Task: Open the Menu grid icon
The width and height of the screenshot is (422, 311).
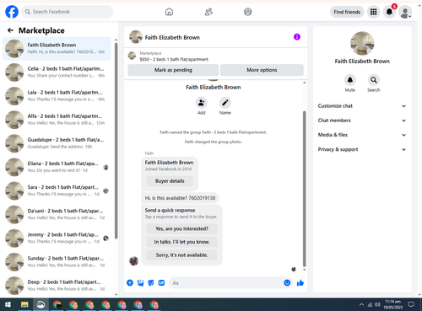Action: (373, 12)
